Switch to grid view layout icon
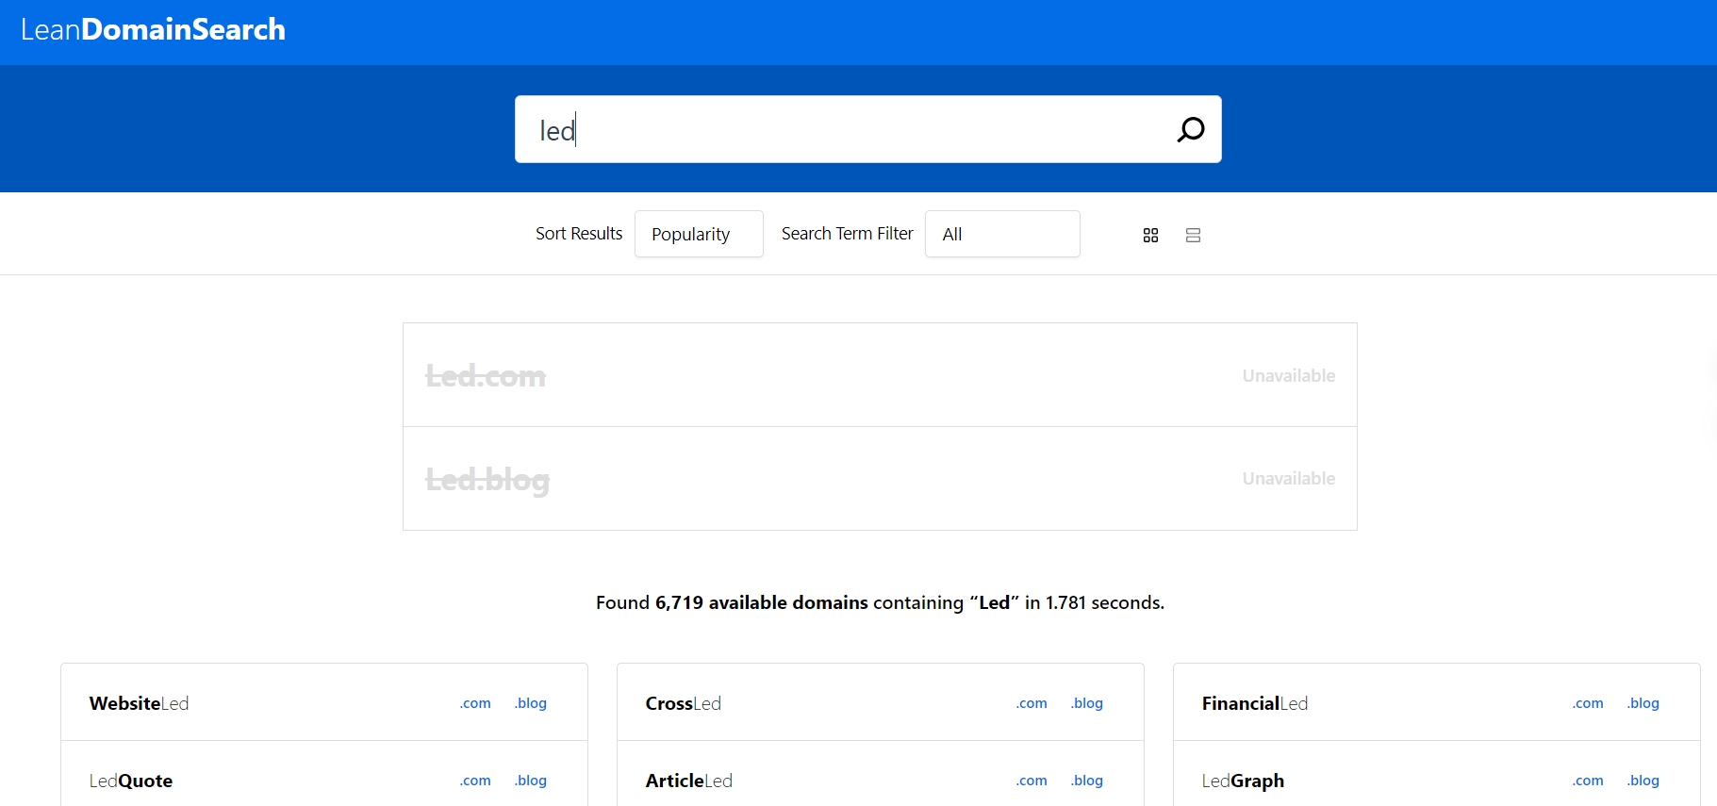 (x=1150, y=235)
